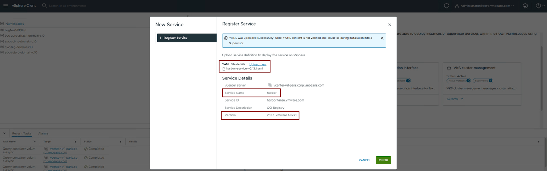Click the VKS cluster management card title

click(474, 68)
